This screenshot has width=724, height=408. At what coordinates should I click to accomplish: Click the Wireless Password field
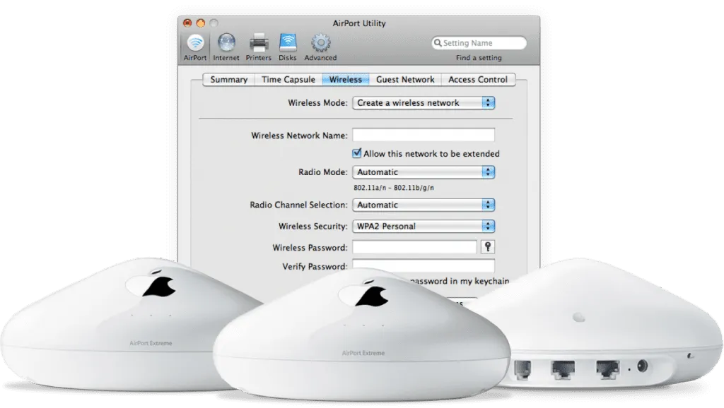(414, 246)
